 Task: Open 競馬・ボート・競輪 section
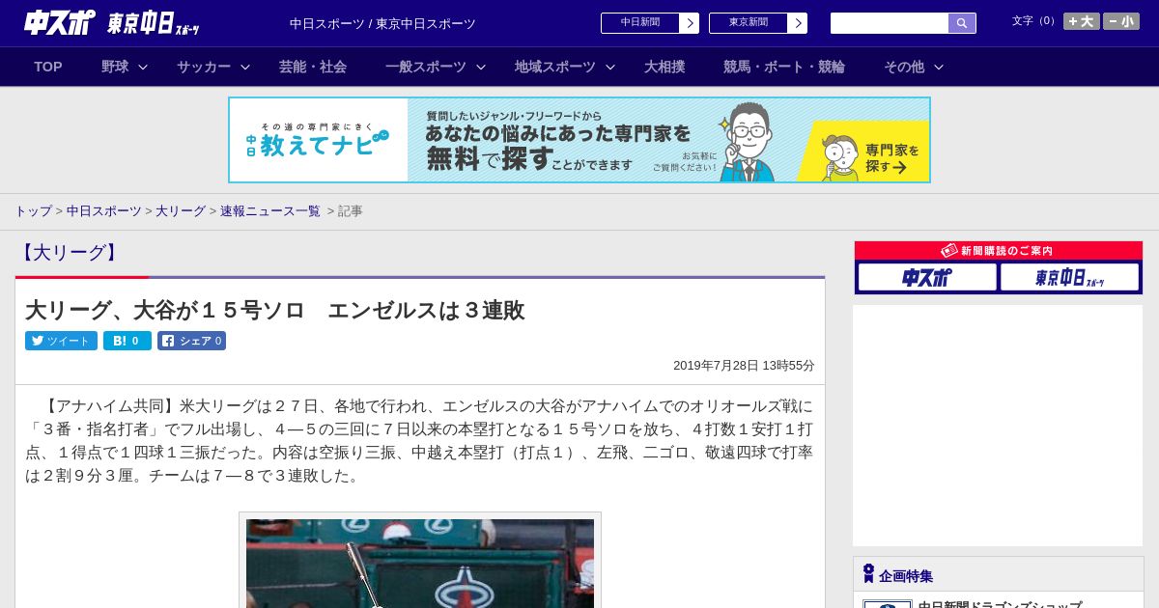tap(784, 67)
